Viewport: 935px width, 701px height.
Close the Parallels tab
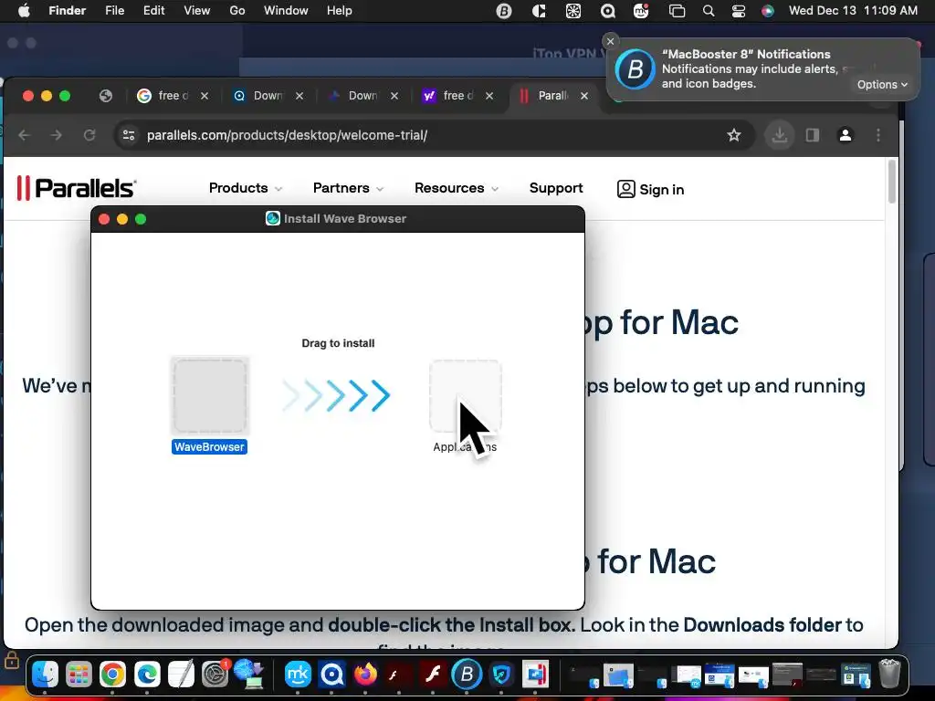(x=584, y=96)
